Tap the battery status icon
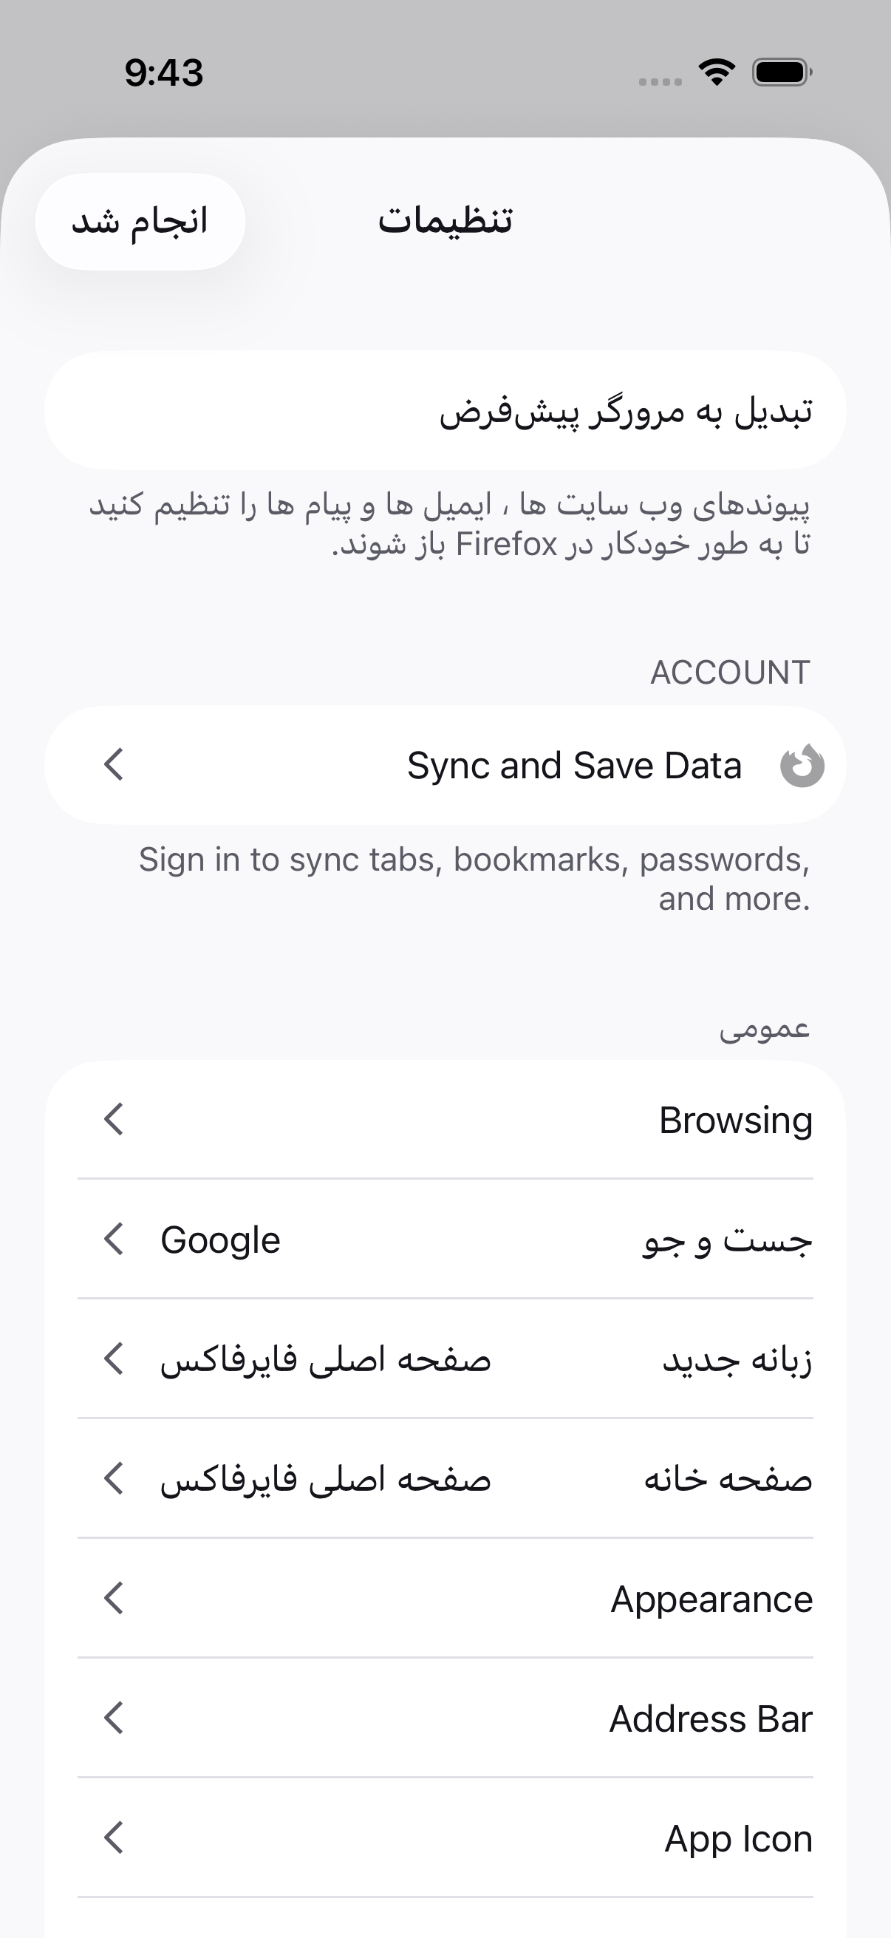The image size is (891, 1938). [x=782, y=72]
